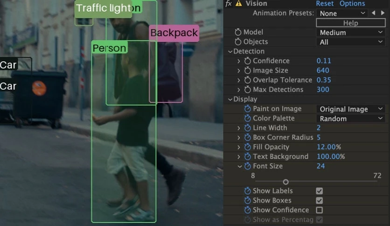This screenshot has width=390, height=226.
Task: Open the Objects dropdown set to All
Action: pos(351,42)
